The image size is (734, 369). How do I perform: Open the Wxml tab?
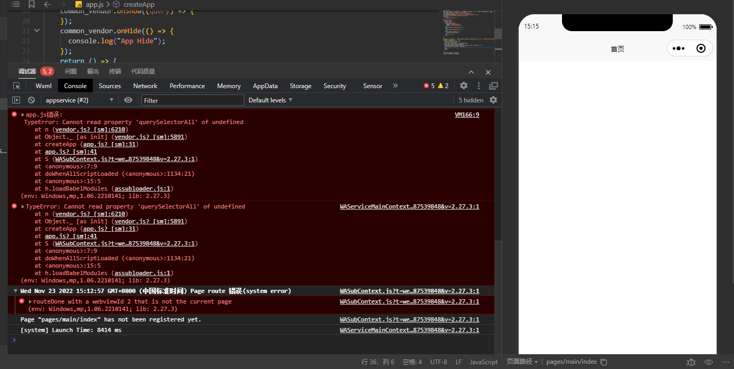tap(44, 86)
